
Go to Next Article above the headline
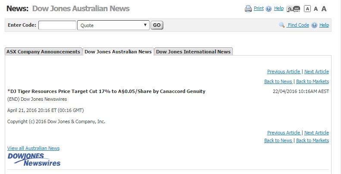tap(316, 71)
